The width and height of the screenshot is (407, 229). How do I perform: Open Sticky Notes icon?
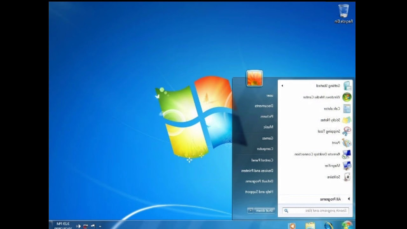coord(347,120)
